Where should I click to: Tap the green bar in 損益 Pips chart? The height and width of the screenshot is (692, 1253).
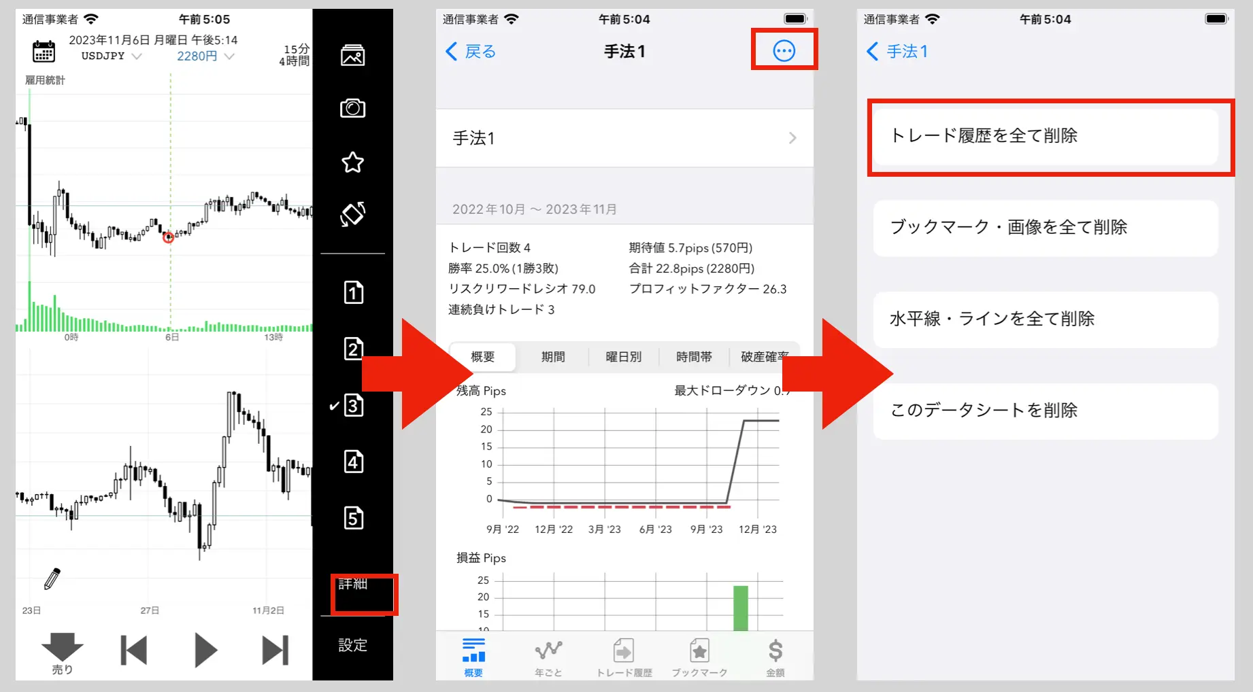click(x=740, y=608)
